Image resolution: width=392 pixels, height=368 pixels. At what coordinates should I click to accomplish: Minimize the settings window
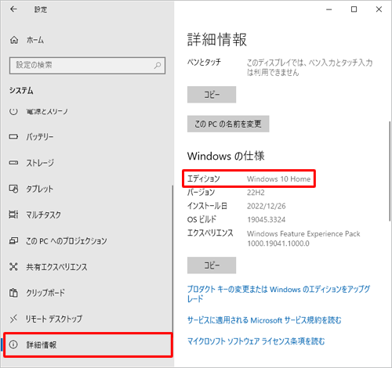coord(329,9)
